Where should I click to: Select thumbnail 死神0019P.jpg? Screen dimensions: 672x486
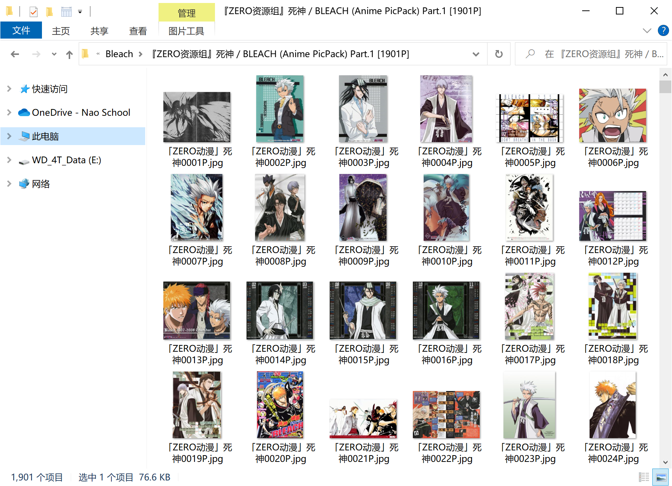pos(197,405)
